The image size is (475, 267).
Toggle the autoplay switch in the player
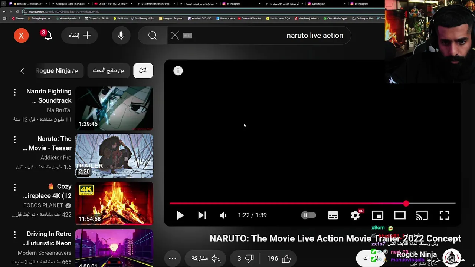coord(308,215)
